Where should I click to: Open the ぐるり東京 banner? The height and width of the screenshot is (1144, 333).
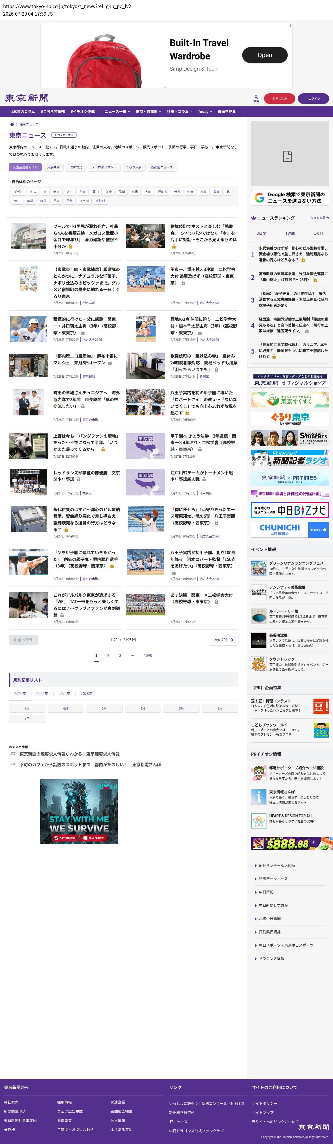pyautogui.click(x=290, y=419)
